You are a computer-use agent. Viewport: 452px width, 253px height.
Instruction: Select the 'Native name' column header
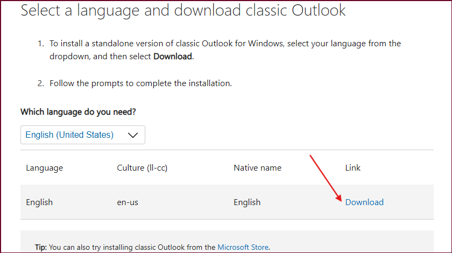257,168
